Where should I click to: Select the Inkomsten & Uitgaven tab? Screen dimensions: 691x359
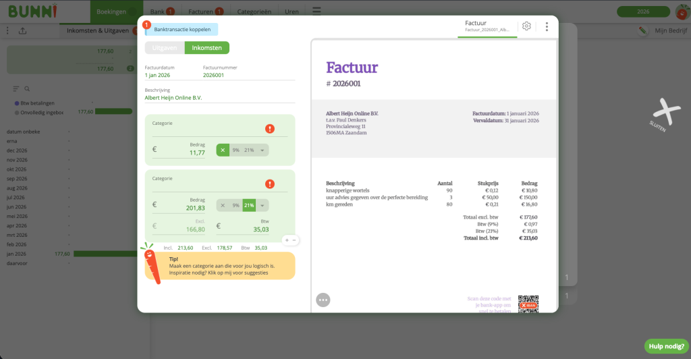[x=98, y=30]
